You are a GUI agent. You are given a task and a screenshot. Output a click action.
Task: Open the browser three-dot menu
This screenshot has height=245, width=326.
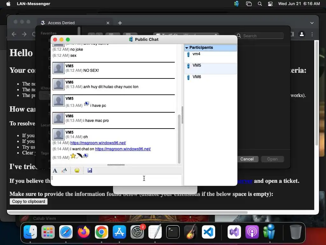pos(312,34)
